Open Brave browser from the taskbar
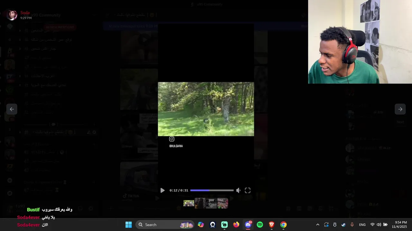This screenshot has height=231, width=412. coord(272,225)
